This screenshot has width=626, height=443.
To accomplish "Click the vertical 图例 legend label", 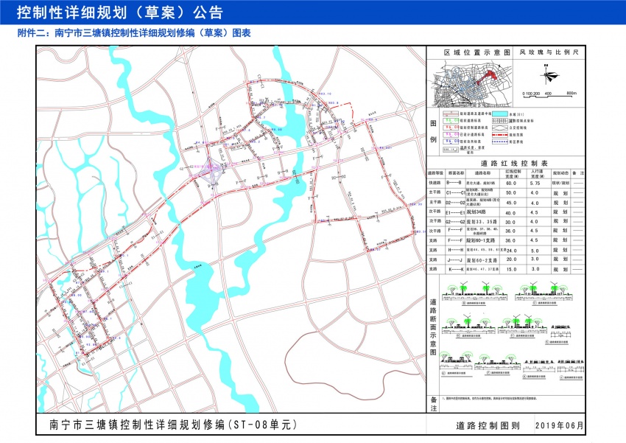I will 433,131.
